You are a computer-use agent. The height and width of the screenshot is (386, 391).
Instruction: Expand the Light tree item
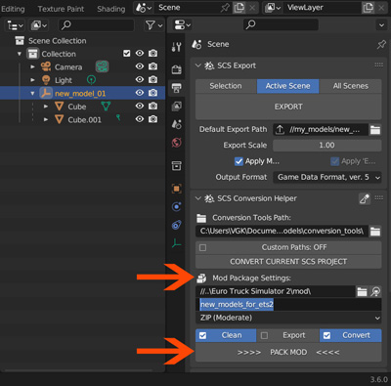tap(32, 80)
